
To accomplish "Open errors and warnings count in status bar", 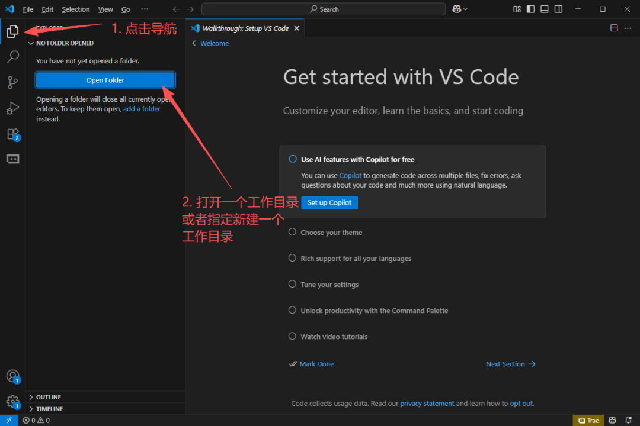I will point(36,420).
